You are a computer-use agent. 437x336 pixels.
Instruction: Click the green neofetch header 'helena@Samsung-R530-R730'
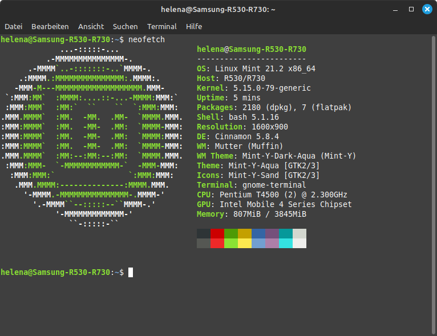click(252, 49)
